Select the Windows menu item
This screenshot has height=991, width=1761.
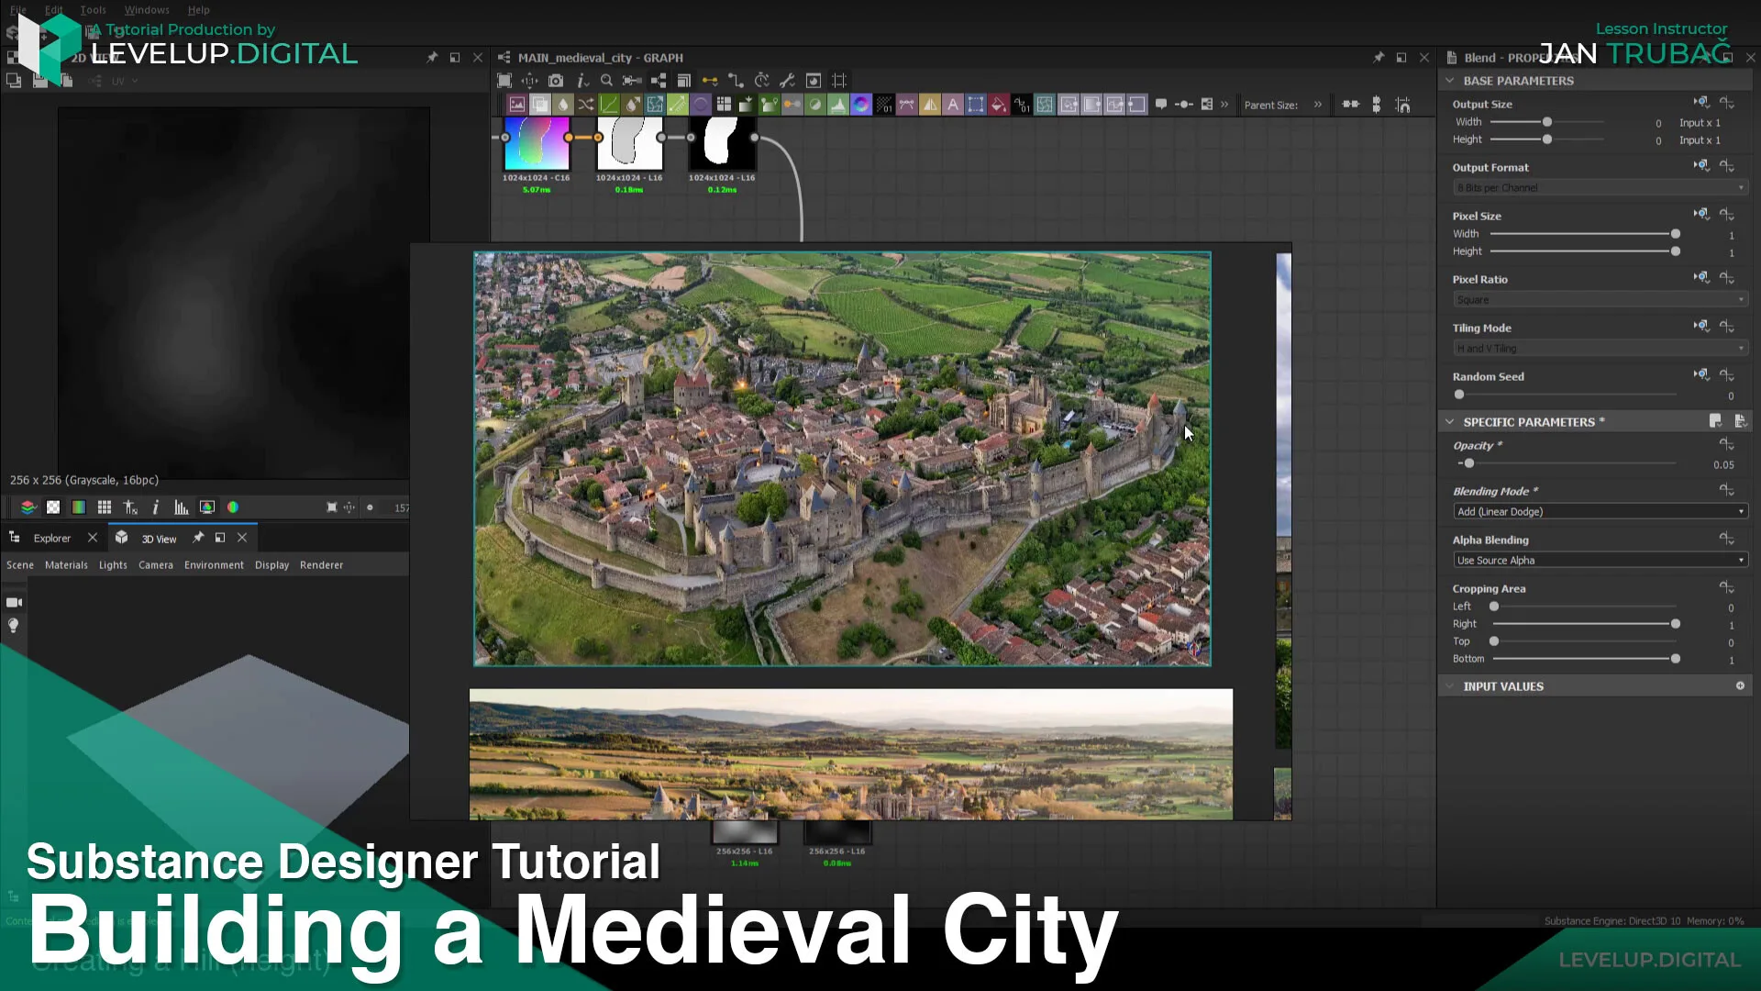tap(144, 10)
